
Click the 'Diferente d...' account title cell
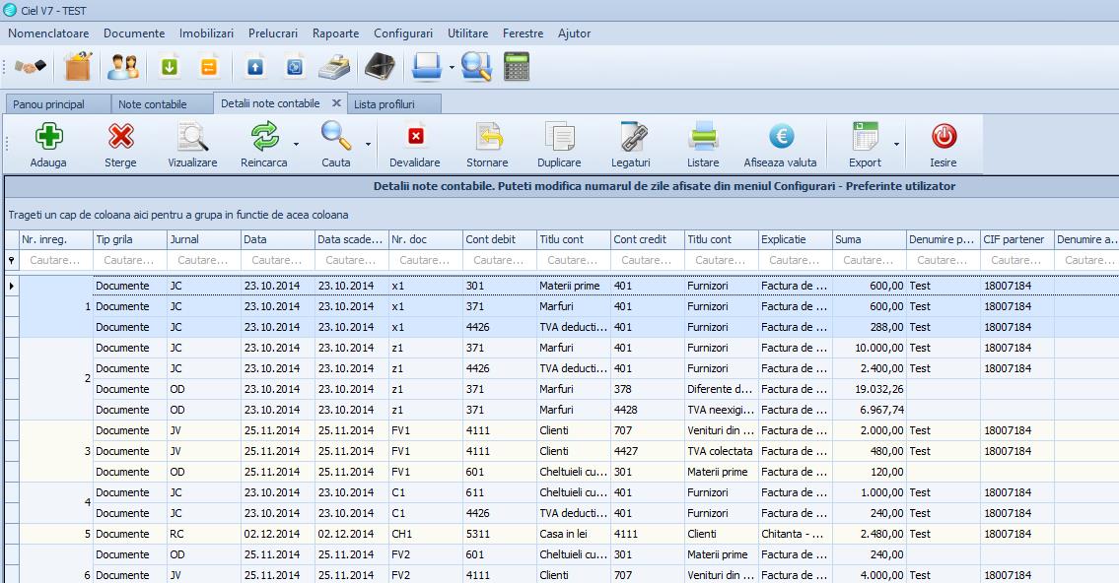tap(722, 389)
